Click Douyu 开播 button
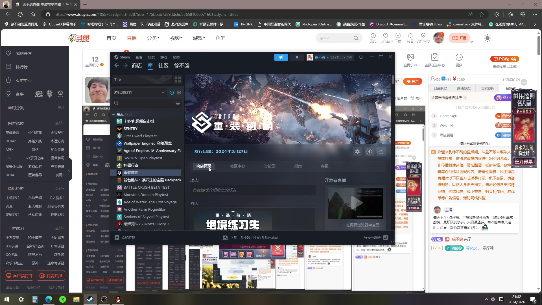542x305 pixels. 459,38
